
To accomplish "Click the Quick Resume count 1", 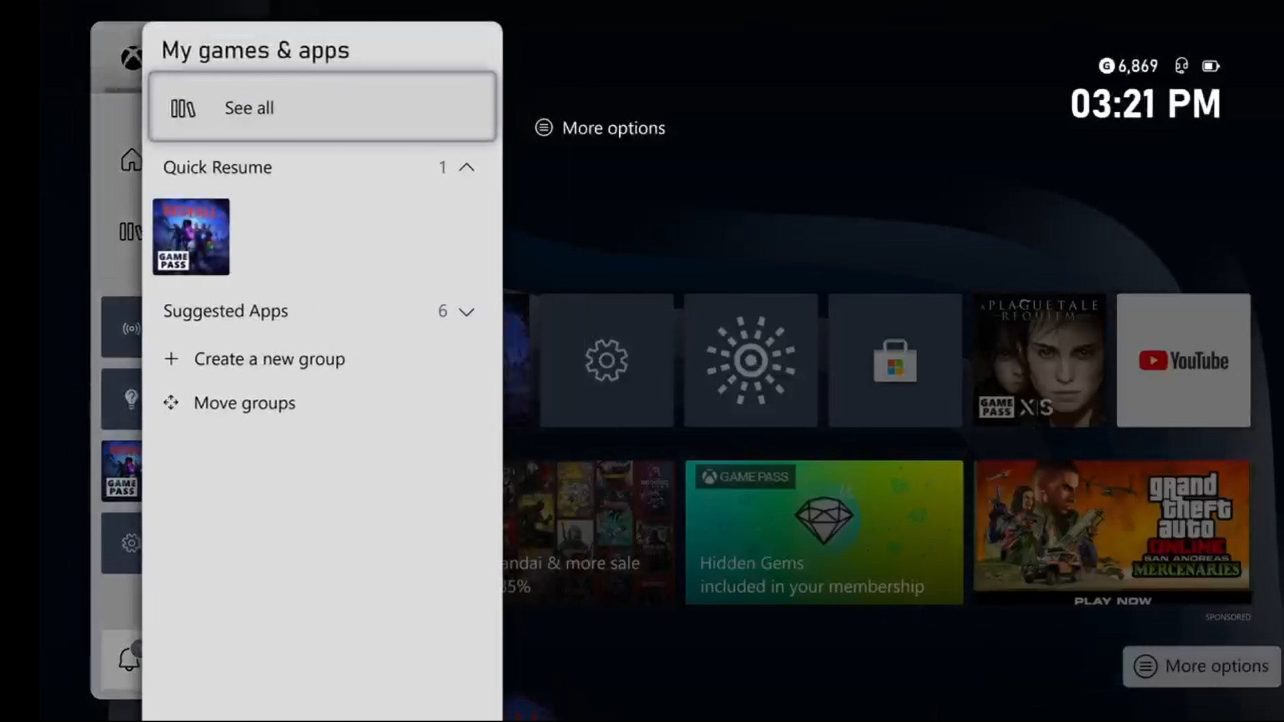I will tap(443, 168).
